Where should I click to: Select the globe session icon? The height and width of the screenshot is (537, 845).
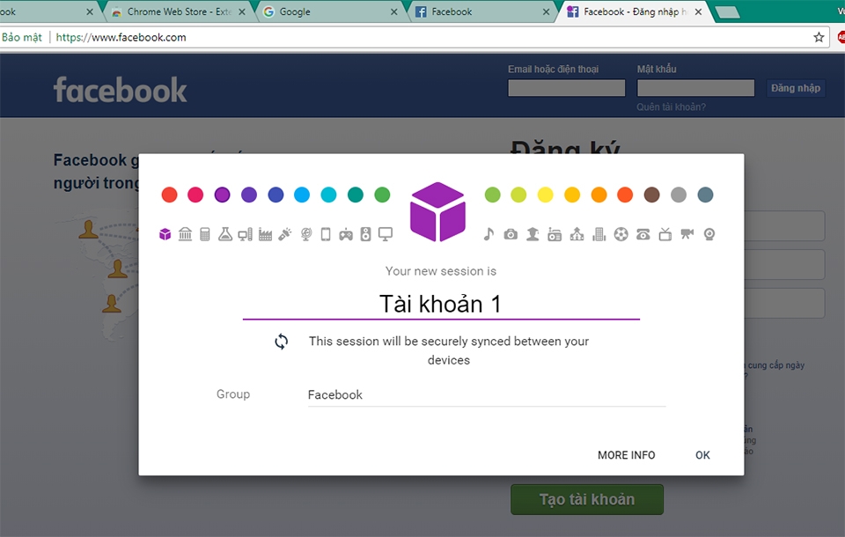point(305,234)
